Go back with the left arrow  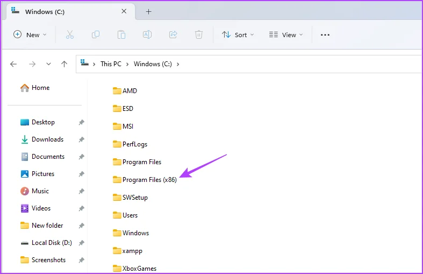click(x=13, y=64)
